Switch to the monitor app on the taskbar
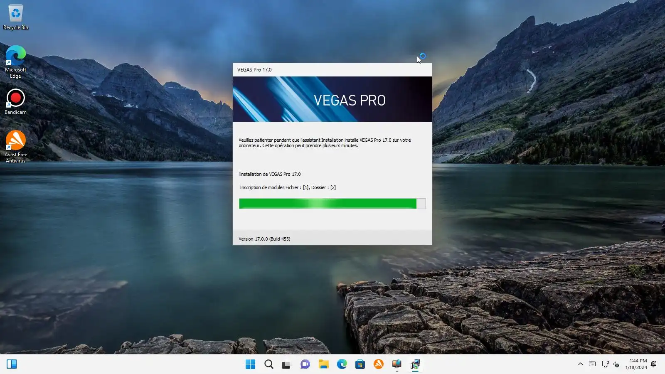The image size is (665, 374). [x=397, y=364]
